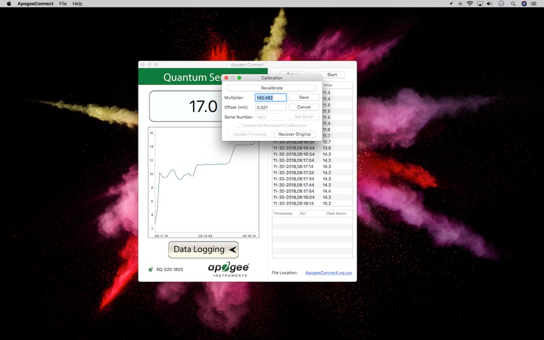Click the File Location label
The image size is (544, 340).
(x=285, y=272)
